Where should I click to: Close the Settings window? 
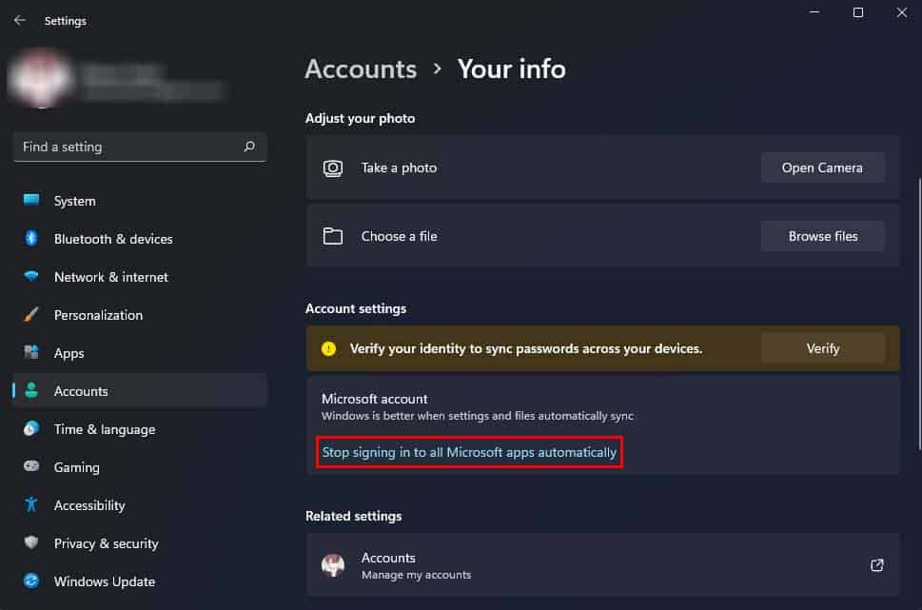901,12
